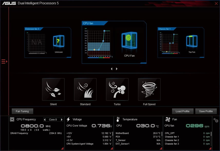The width and height of the screenshot is (220, 151).
Task: Select the Extension fan 3 card
Action: click(x=48, y=43)
